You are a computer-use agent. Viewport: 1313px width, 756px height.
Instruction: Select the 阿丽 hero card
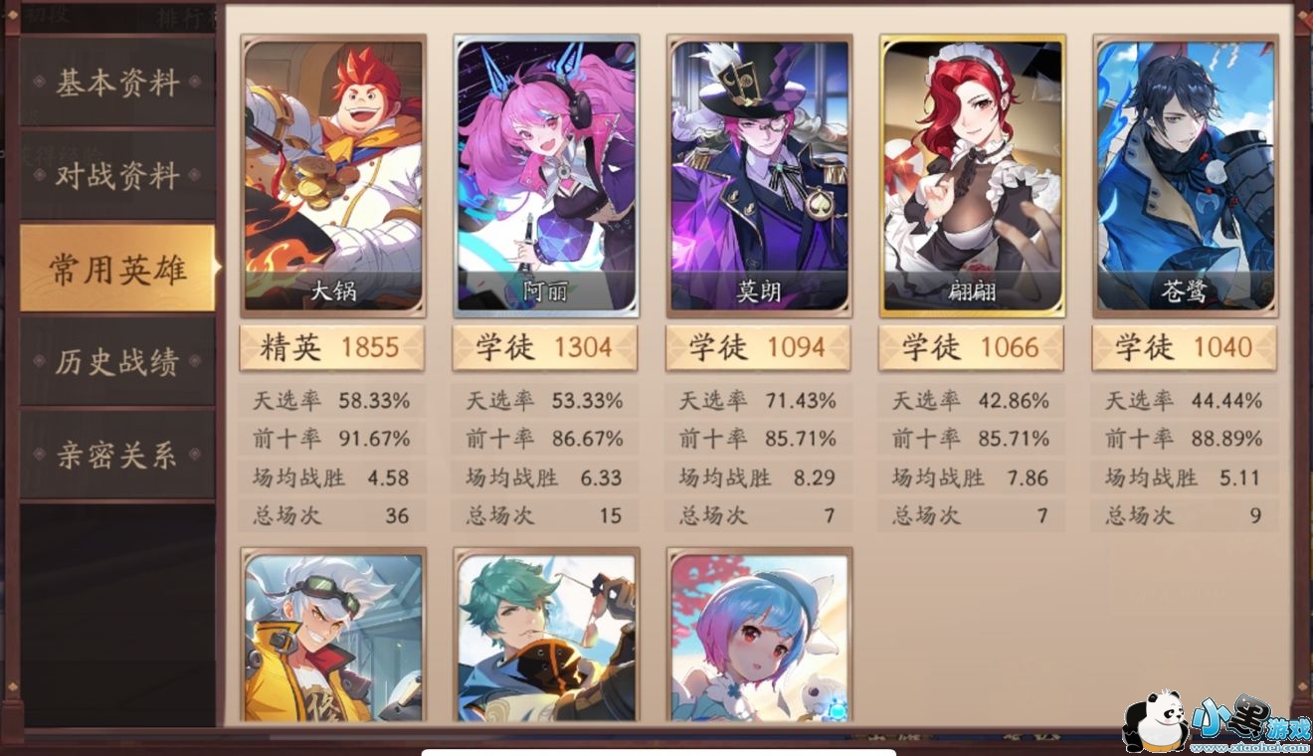pyautogui.click(x=546, y=176)
